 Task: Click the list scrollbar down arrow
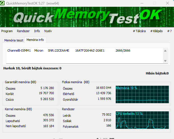pyautogui.click(x=165, y=61)
